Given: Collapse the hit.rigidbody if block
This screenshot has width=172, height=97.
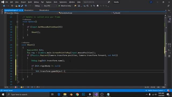Looking at the screenshot, I should [17, 66].
